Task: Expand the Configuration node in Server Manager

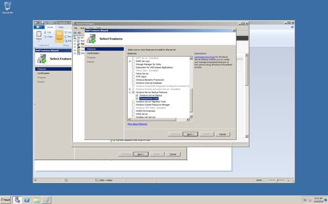Action: pyautogui.click(x=75, y=50)
